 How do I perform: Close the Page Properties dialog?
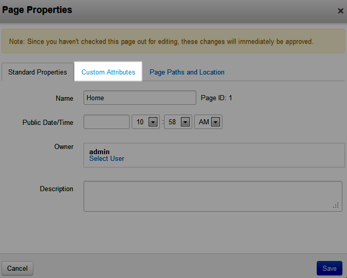tap(340, 10)
